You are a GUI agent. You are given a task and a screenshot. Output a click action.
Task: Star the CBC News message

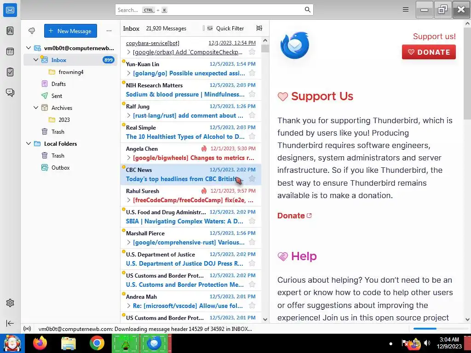click(252, 179)
